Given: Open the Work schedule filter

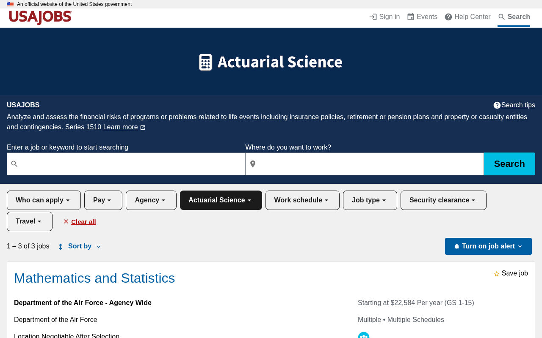Looking at the screenshot, I should [x=302, y=200].
